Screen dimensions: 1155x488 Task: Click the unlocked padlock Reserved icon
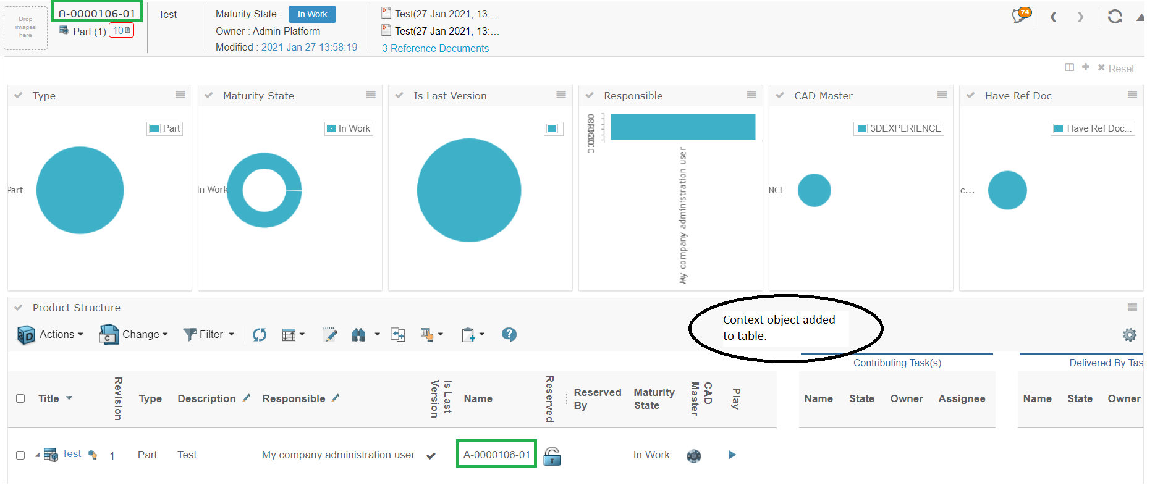pos(552,456)
